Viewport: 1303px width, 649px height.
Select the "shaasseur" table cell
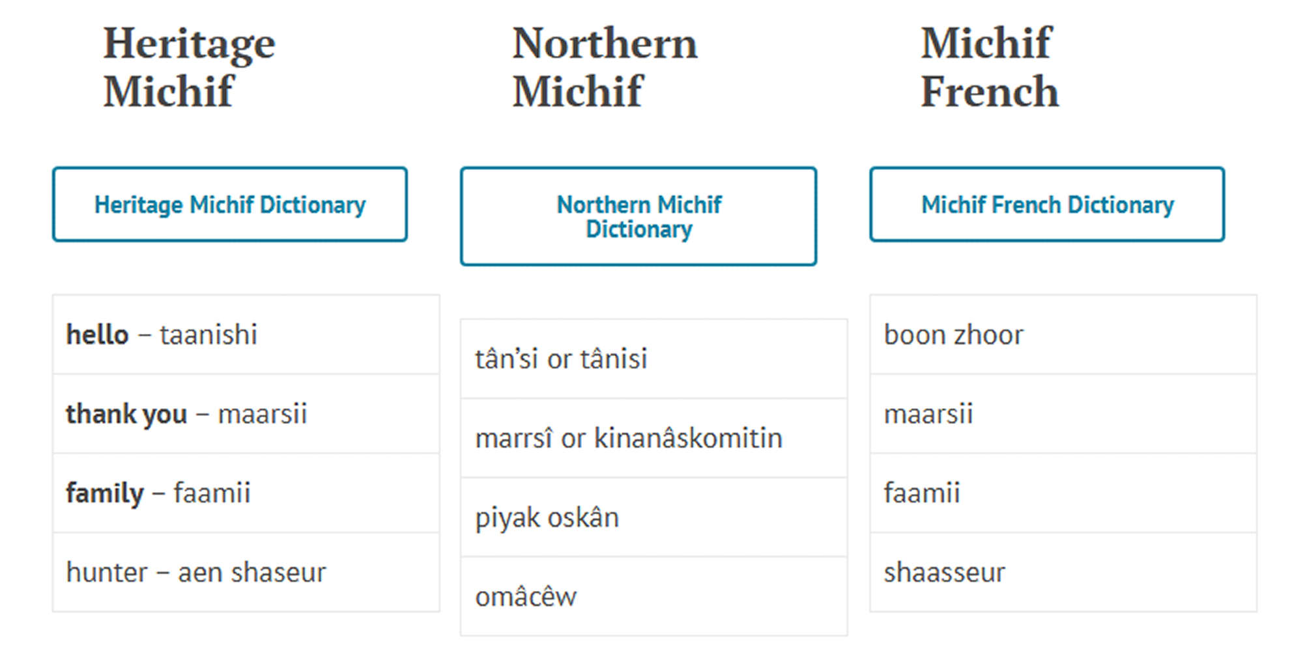pos(1063,572)
